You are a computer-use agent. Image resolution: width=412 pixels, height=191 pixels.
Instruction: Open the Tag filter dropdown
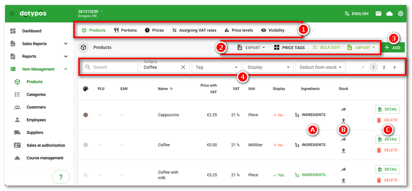coord(216,67)
